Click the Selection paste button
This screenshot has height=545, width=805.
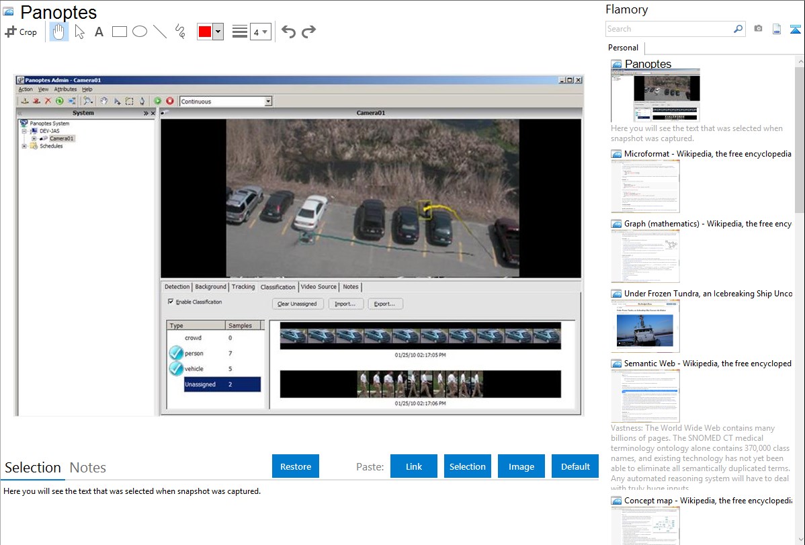click(467, 466)
